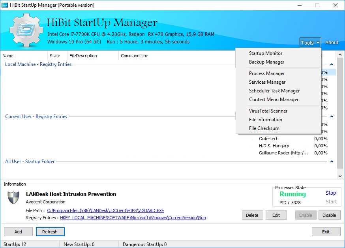Open the HKEY_LOCAL_MACHINE registry entry link

click(x=133, y=218)
